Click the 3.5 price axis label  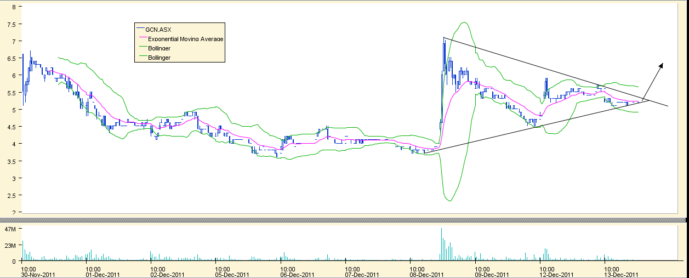coord(12,161)
